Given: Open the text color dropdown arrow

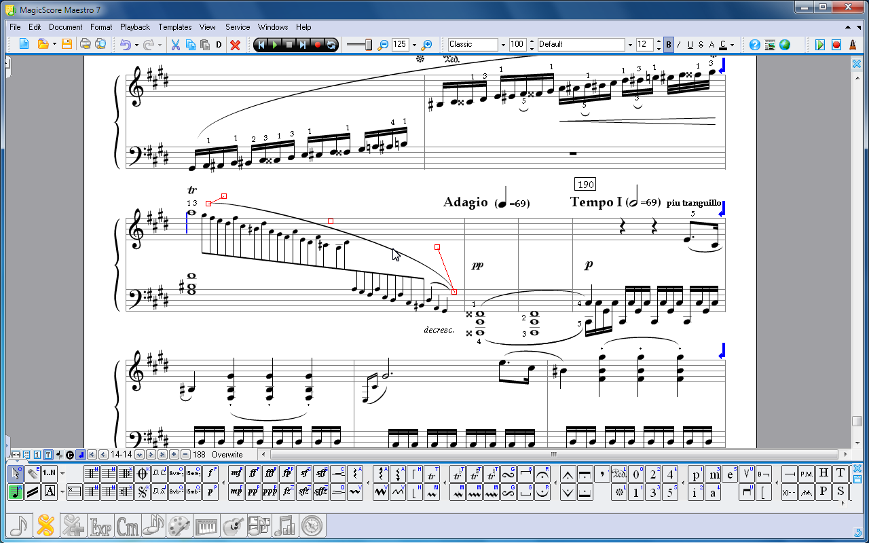Looking at the screenshot, I should click(x=732, y=45).
